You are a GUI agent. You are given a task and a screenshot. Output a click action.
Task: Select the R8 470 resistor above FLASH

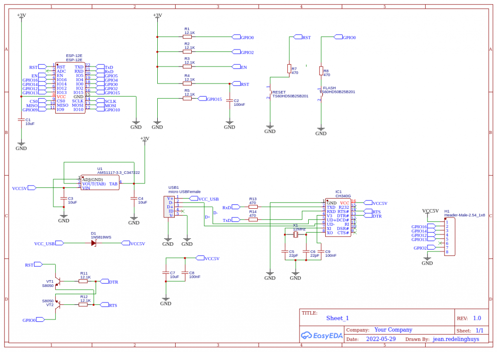[x=321, y=71]
